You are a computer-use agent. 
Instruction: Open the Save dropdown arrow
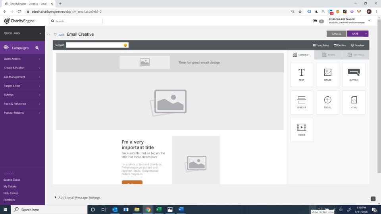coord(366,34)
